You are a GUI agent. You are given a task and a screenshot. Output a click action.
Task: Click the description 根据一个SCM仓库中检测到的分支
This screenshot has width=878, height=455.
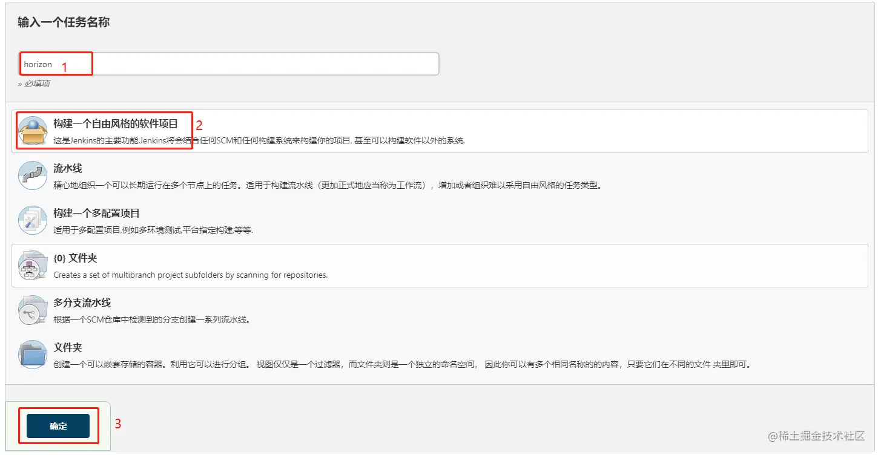(152, 319)
